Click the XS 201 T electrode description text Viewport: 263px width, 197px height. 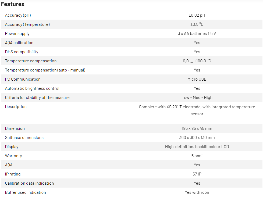click(x=197, y=107)
